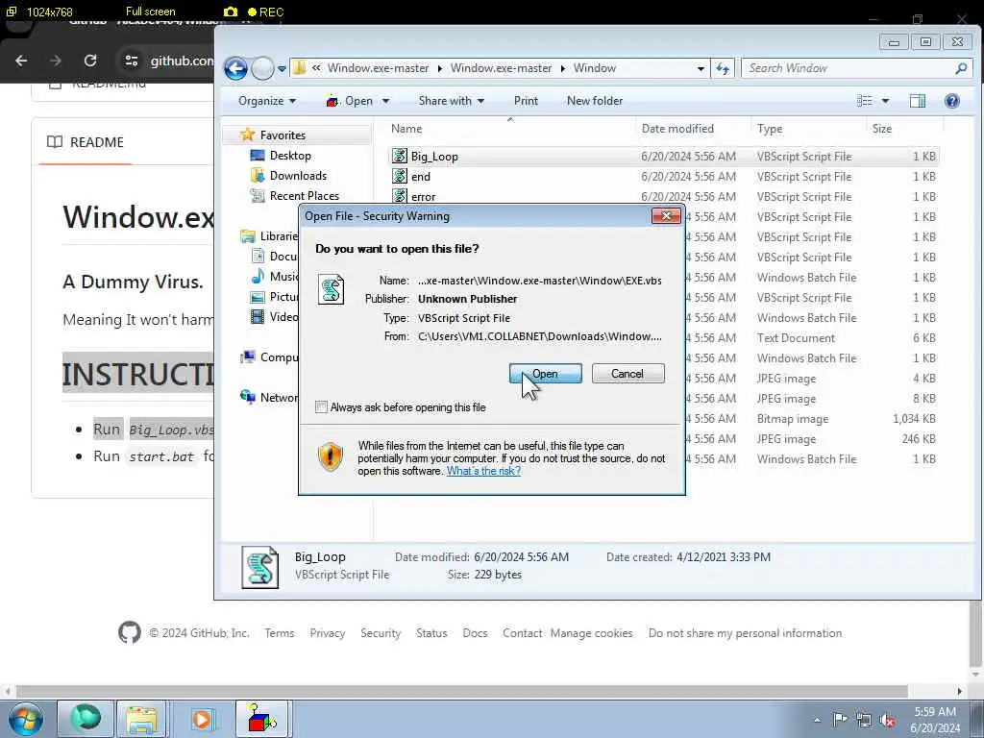Click the Search Window input field

point(848,68)
